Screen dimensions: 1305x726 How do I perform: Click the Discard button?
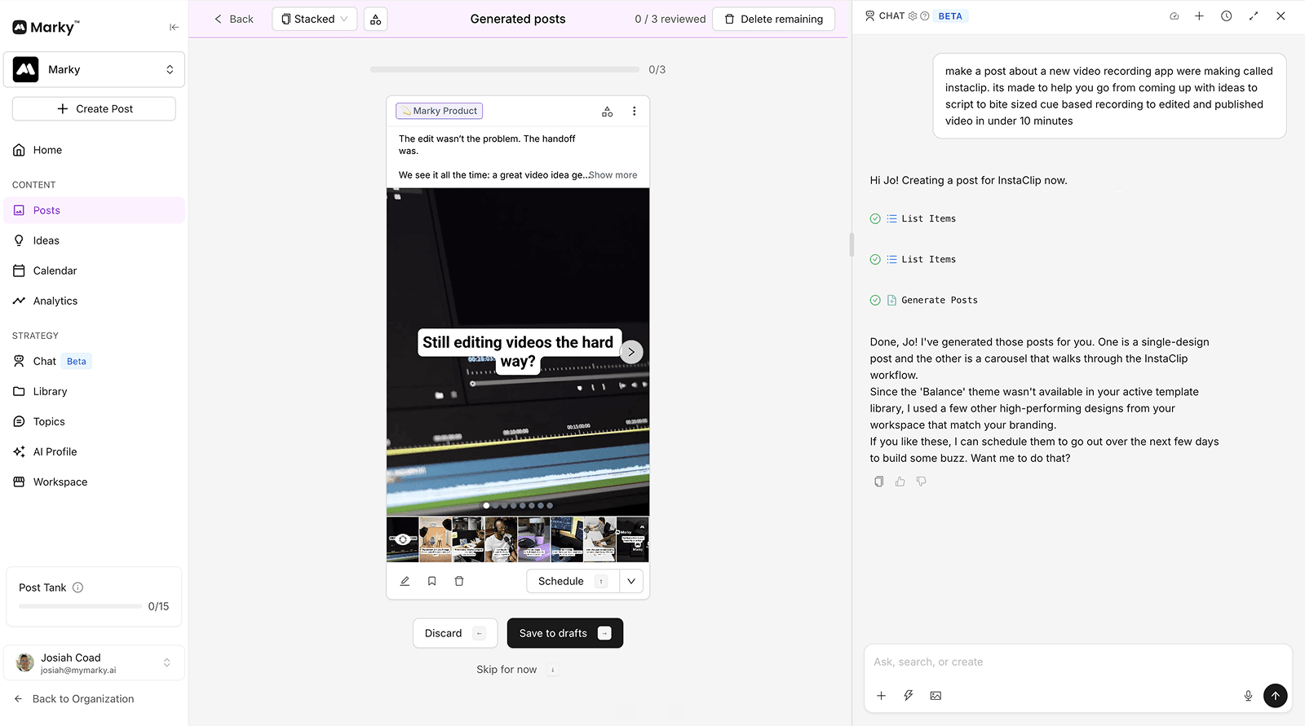pyautogui.click(x=454, y=633)
